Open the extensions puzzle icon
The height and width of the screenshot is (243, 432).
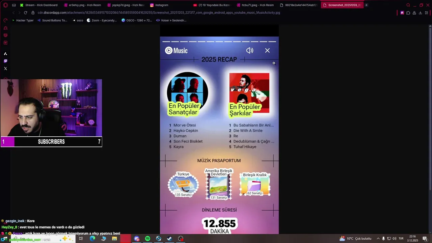[408, 13]
